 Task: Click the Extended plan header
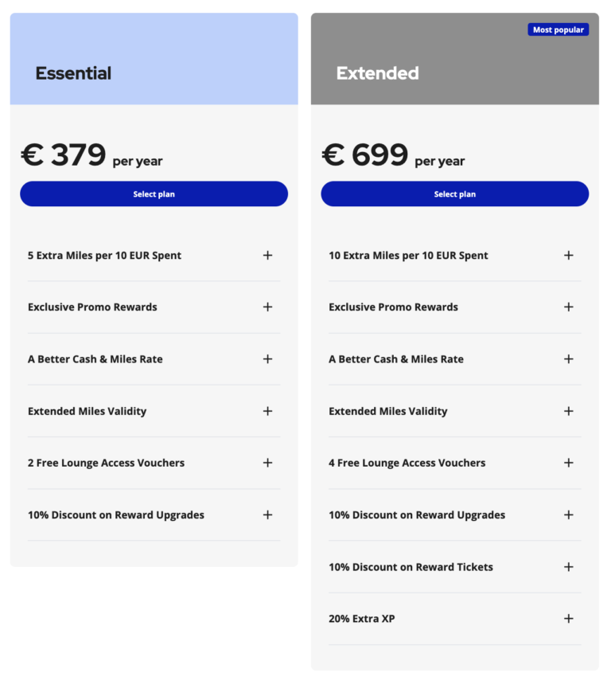point(377,72)
